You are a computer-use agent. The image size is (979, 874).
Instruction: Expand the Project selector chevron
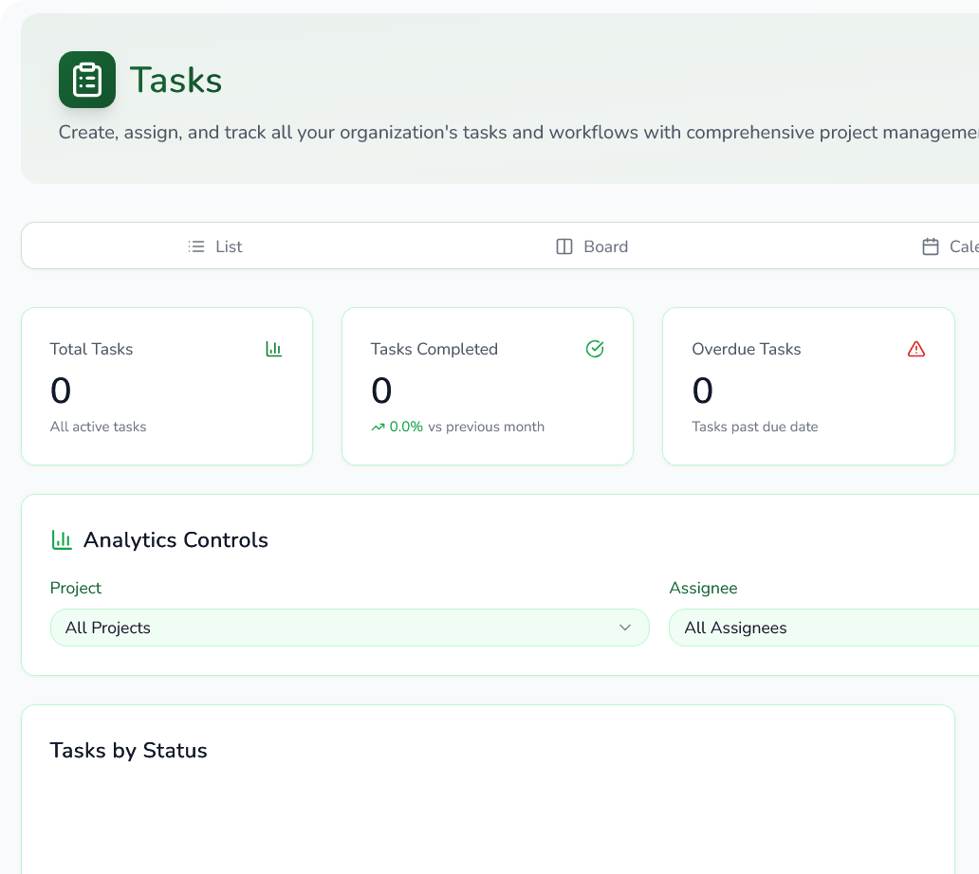625,628
